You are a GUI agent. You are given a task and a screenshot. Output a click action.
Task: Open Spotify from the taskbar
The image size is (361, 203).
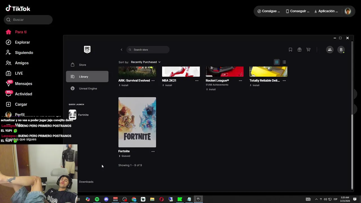[97, 199]
